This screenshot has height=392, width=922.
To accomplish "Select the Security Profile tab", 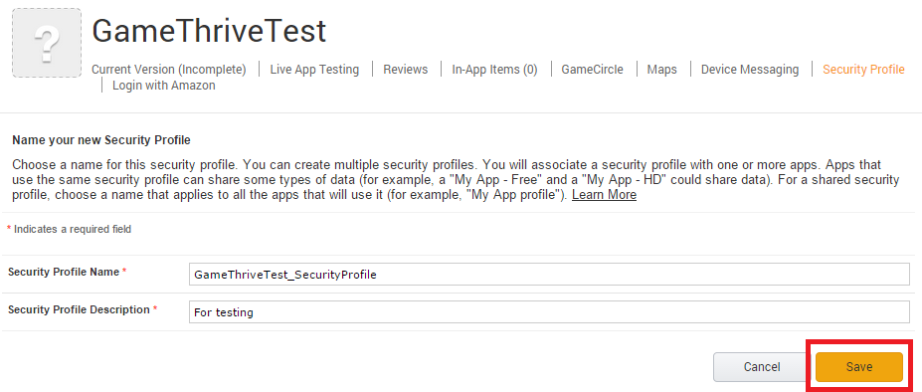I will click(863, 70).
